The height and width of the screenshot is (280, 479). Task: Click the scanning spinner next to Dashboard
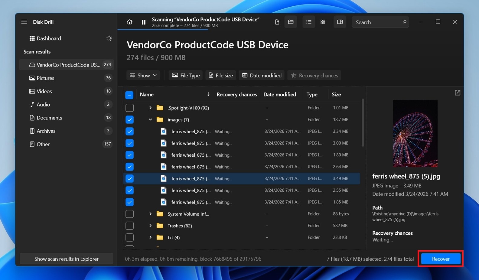(109, 38)
